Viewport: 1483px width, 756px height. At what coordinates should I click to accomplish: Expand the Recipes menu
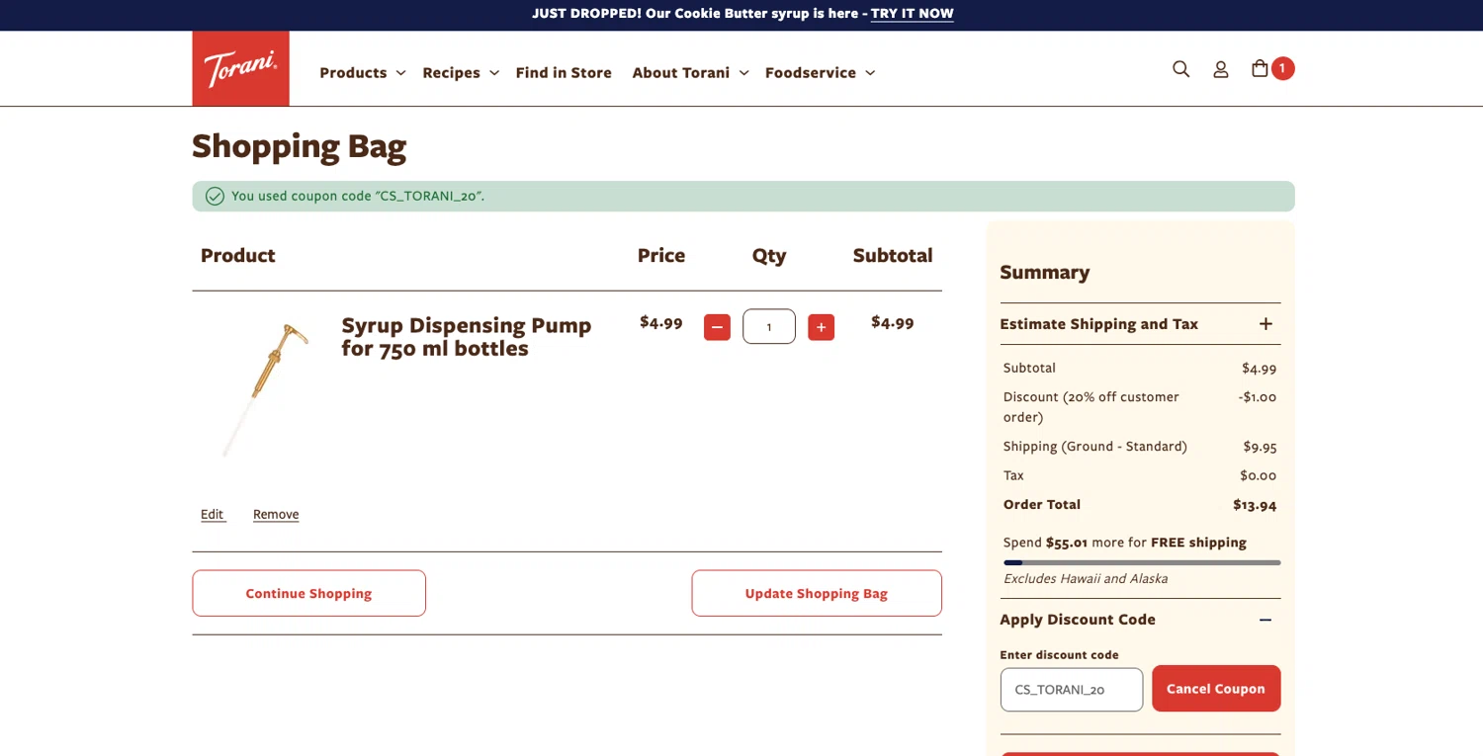click(x=461, y=72)
